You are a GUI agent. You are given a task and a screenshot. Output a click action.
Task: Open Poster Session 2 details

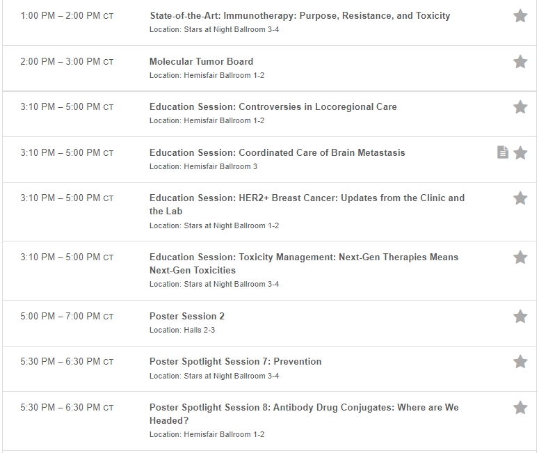tap(186, 317)
